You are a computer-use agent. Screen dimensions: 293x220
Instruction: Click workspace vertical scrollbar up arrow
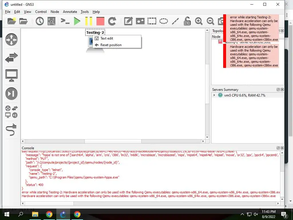[207, 30]
